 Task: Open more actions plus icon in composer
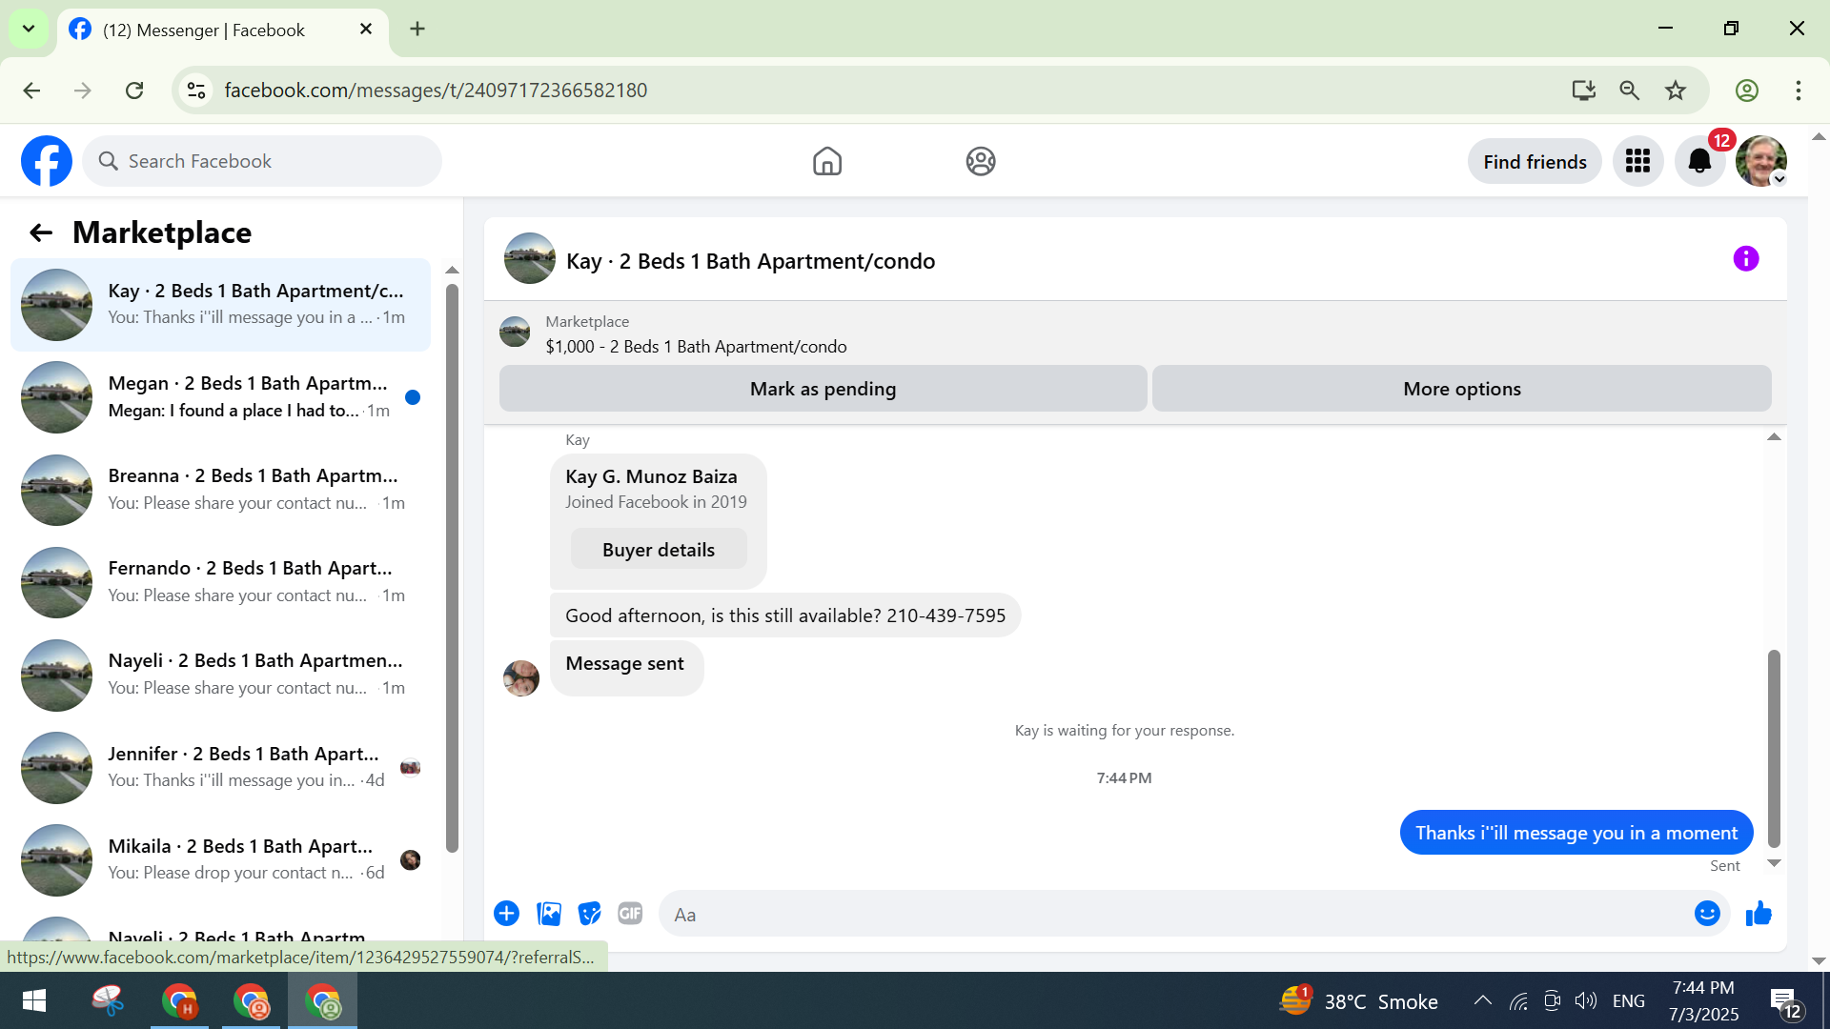pyautogui.click(x=506, y=914)
